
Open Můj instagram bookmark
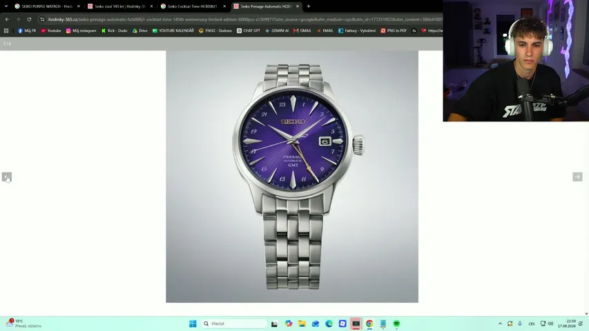[81, 31]
